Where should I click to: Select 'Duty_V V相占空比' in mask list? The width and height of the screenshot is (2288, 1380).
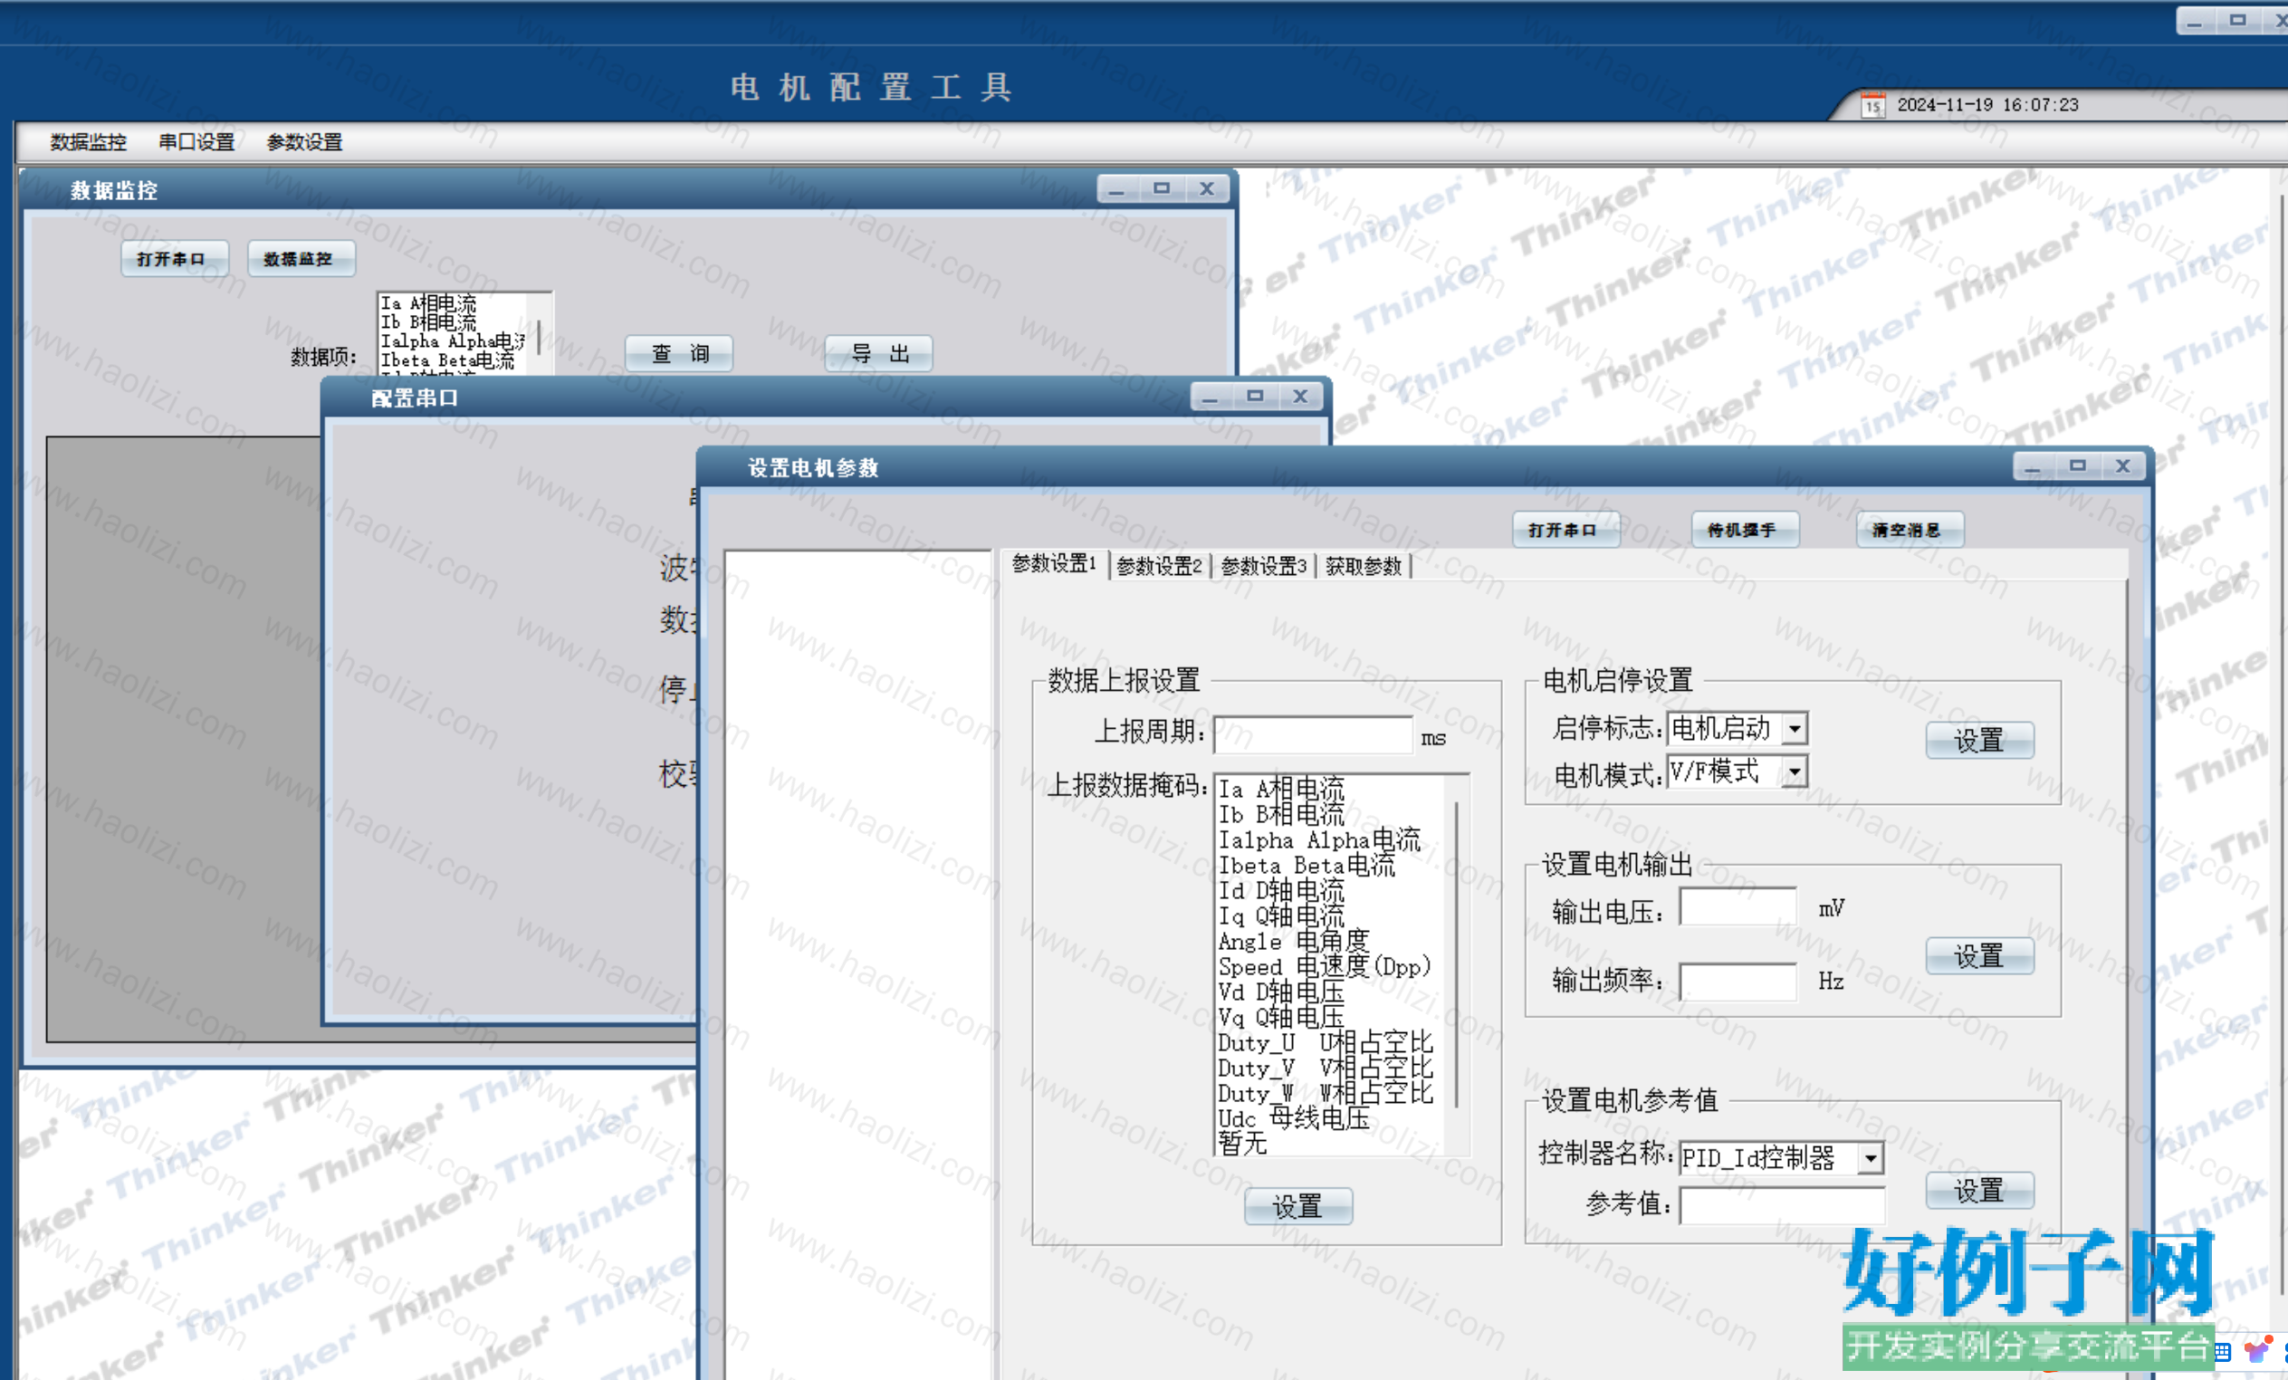point(1326,1068)
